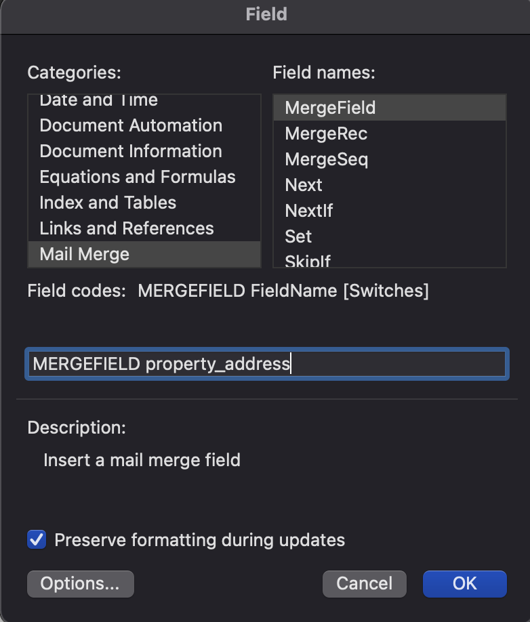Select Document Information category

(x=144, y=150)
